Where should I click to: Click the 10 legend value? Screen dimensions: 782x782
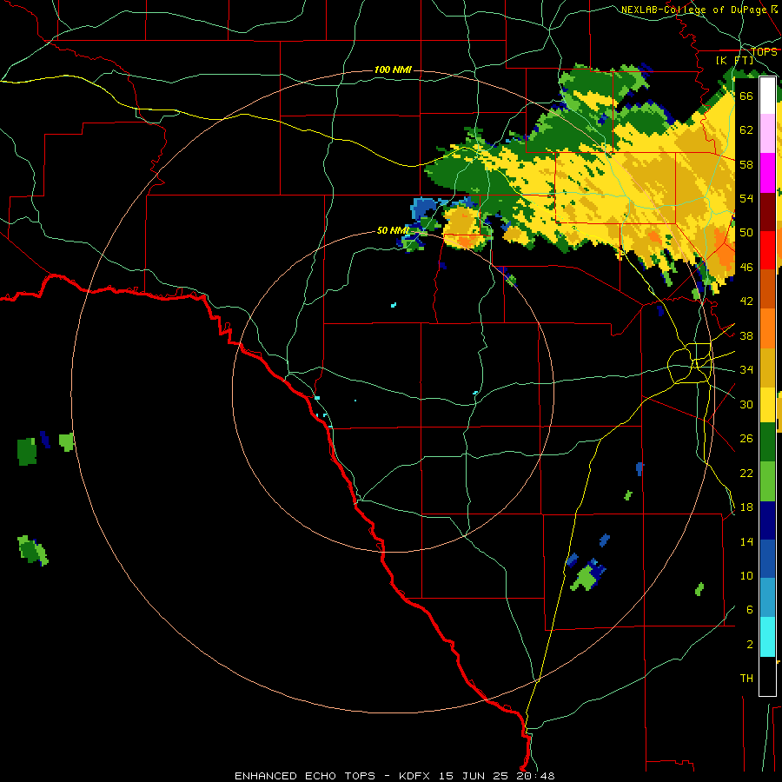click(x=746, y=575)
